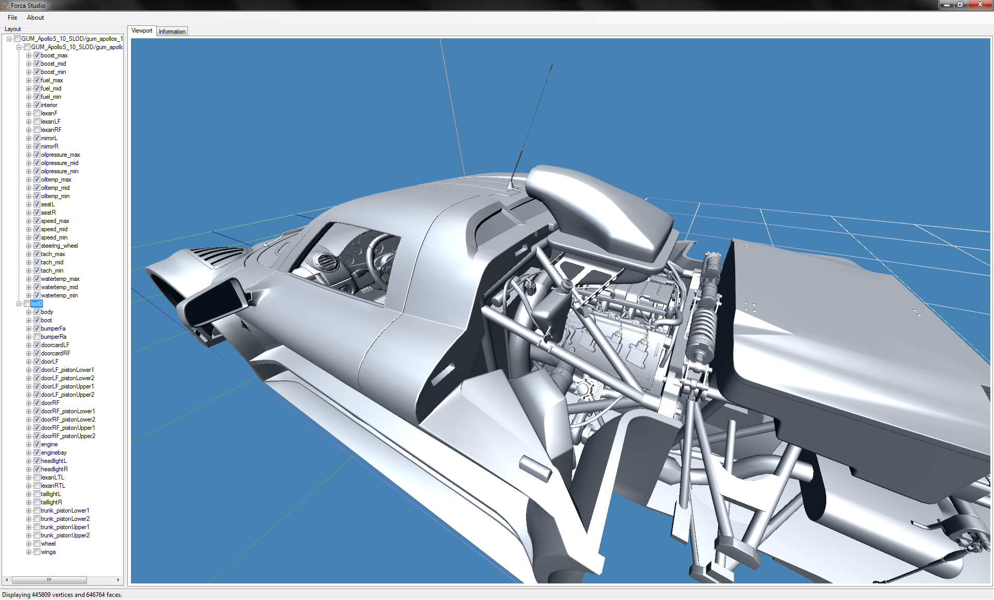Expand the boot tree node
This screenshot has width=994, height=600.
29,320
